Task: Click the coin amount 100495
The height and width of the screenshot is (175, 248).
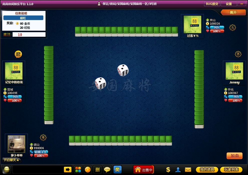Action: (12, 93)
